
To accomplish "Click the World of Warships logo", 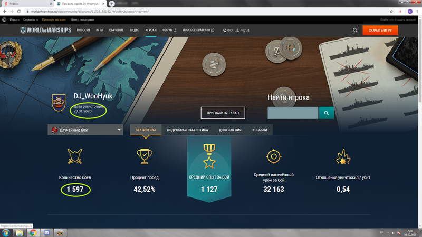I will pyautogui.click(x=45, y=30).
